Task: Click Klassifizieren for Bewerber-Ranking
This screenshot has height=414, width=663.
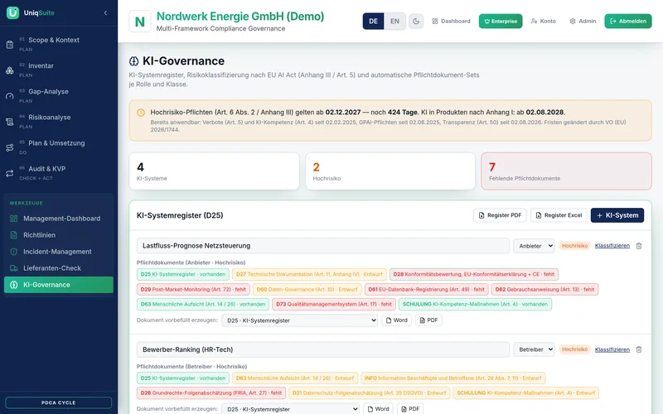Action: coord(612,349)
